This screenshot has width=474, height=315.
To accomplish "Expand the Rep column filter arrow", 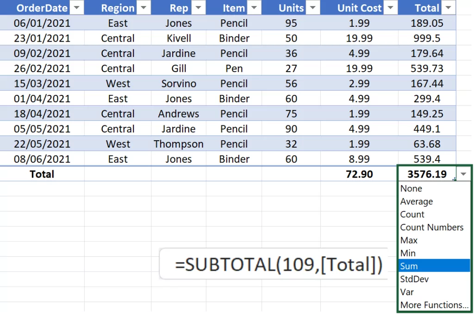I will pos(199,8).
